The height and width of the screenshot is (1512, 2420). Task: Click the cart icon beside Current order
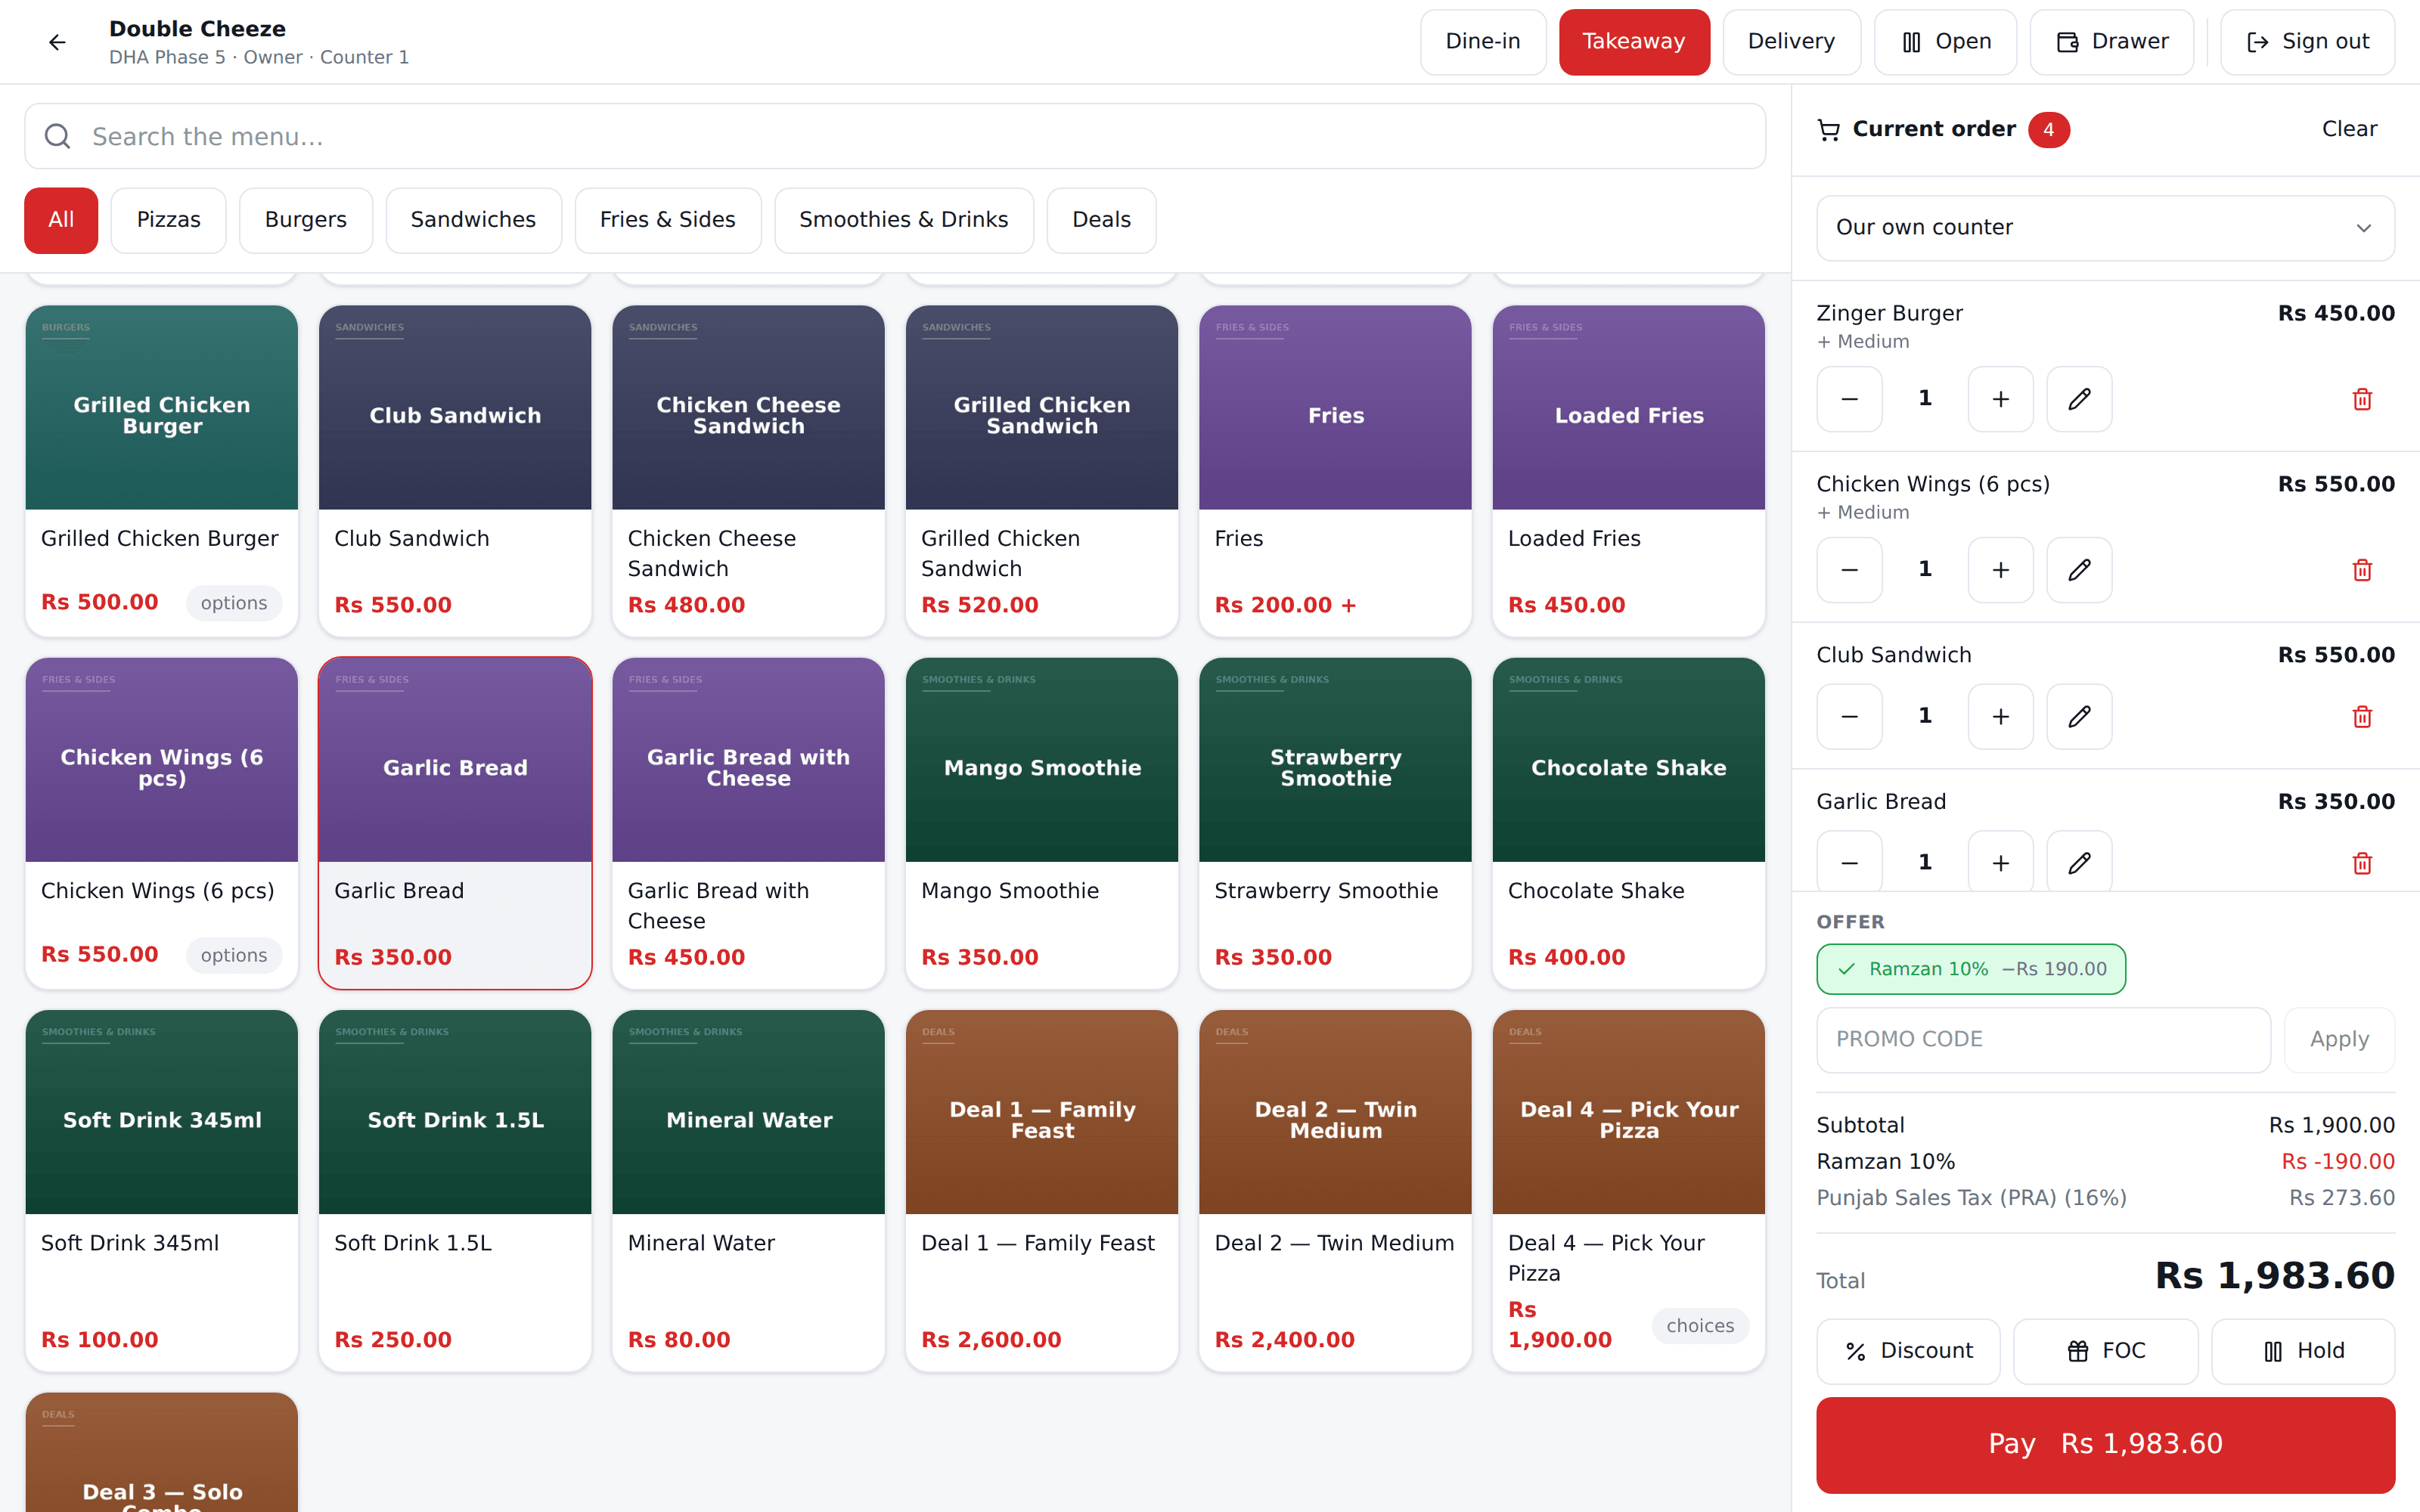(1828, 130)
